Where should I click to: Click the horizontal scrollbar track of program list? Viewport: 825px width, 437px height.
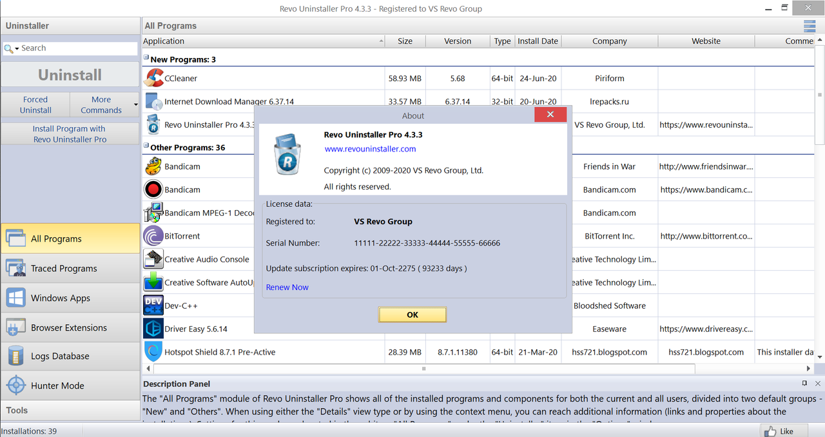point(424,369)
